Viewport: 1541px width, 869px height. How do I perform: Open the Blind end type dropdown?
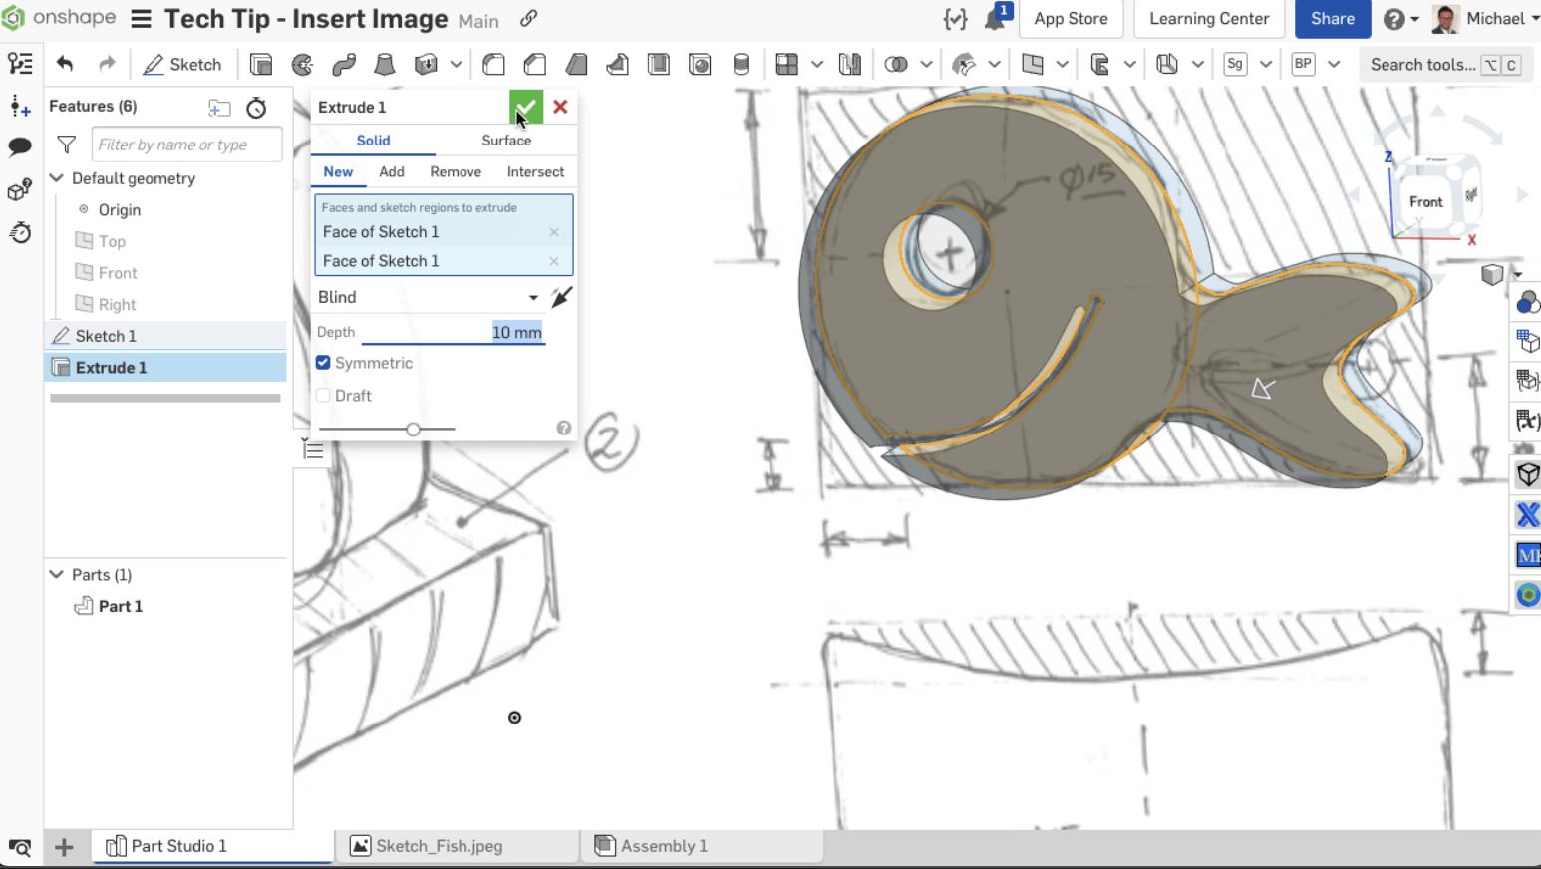pos(429,297)
